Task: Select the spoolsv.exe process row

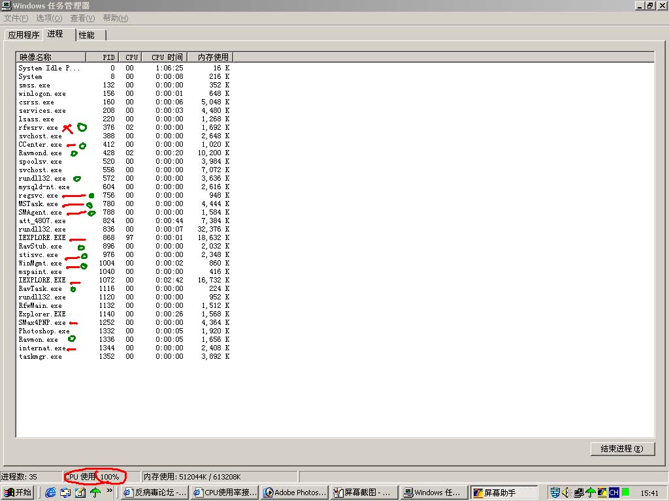Action: click(124, 162)
